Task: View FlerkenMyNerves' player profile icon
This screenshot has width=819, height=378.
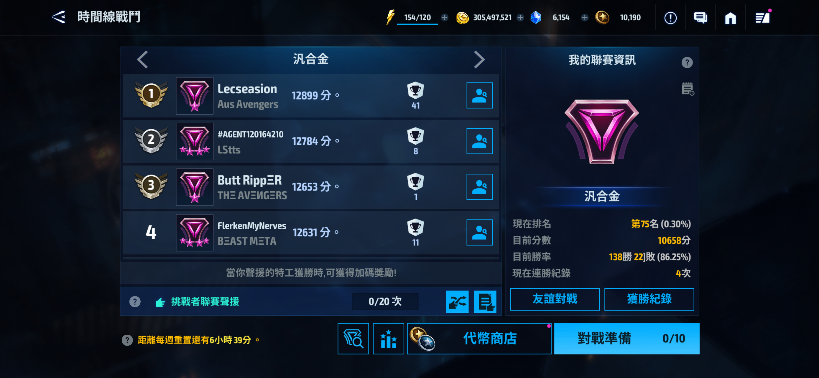Action: pyautogui.click(x=479, y=232)
